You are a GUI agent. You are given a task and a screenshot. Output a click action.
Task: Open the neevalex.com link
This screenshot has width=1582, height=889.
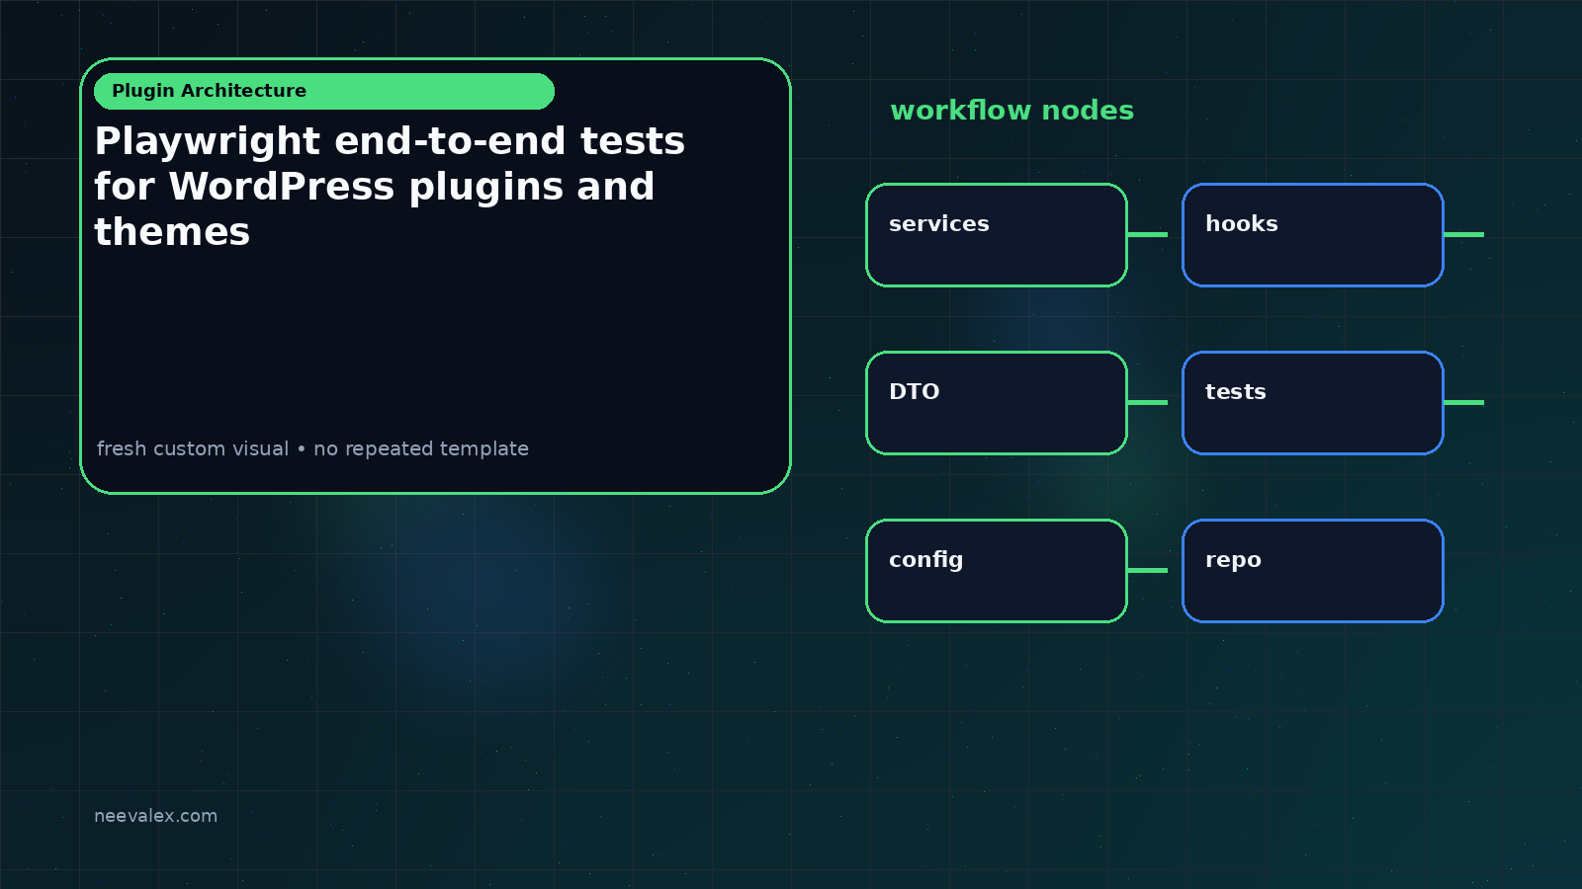(x=155, y=816)
